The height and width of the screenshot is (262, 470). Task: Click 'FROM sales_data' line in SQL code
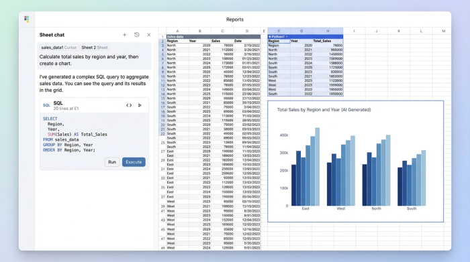click(61, 139)
